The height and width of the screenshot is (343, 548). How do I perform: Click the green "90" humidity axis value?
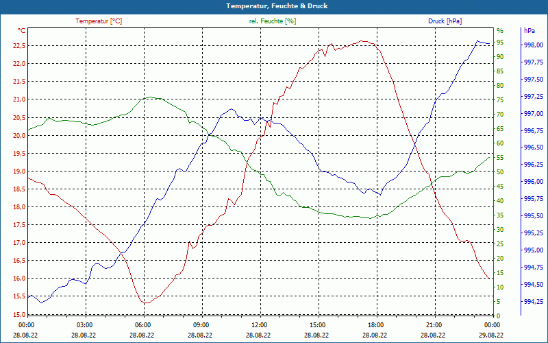pyautogui.click(x=500, y=57)
